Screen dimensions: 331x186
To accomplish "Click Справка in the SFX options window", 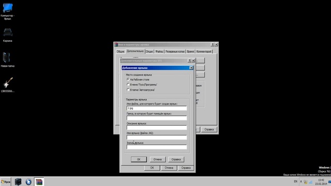I will 186,168.
